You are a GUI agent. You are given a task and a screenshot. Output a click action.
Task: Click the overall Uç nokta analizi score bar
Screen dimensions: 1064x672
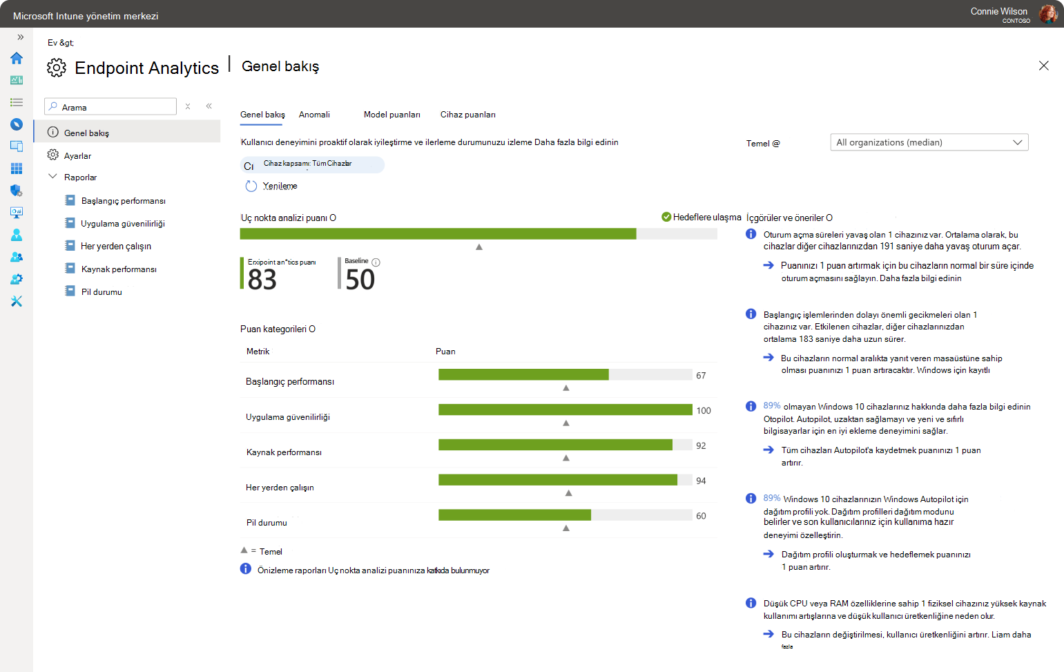pos(478,234)
